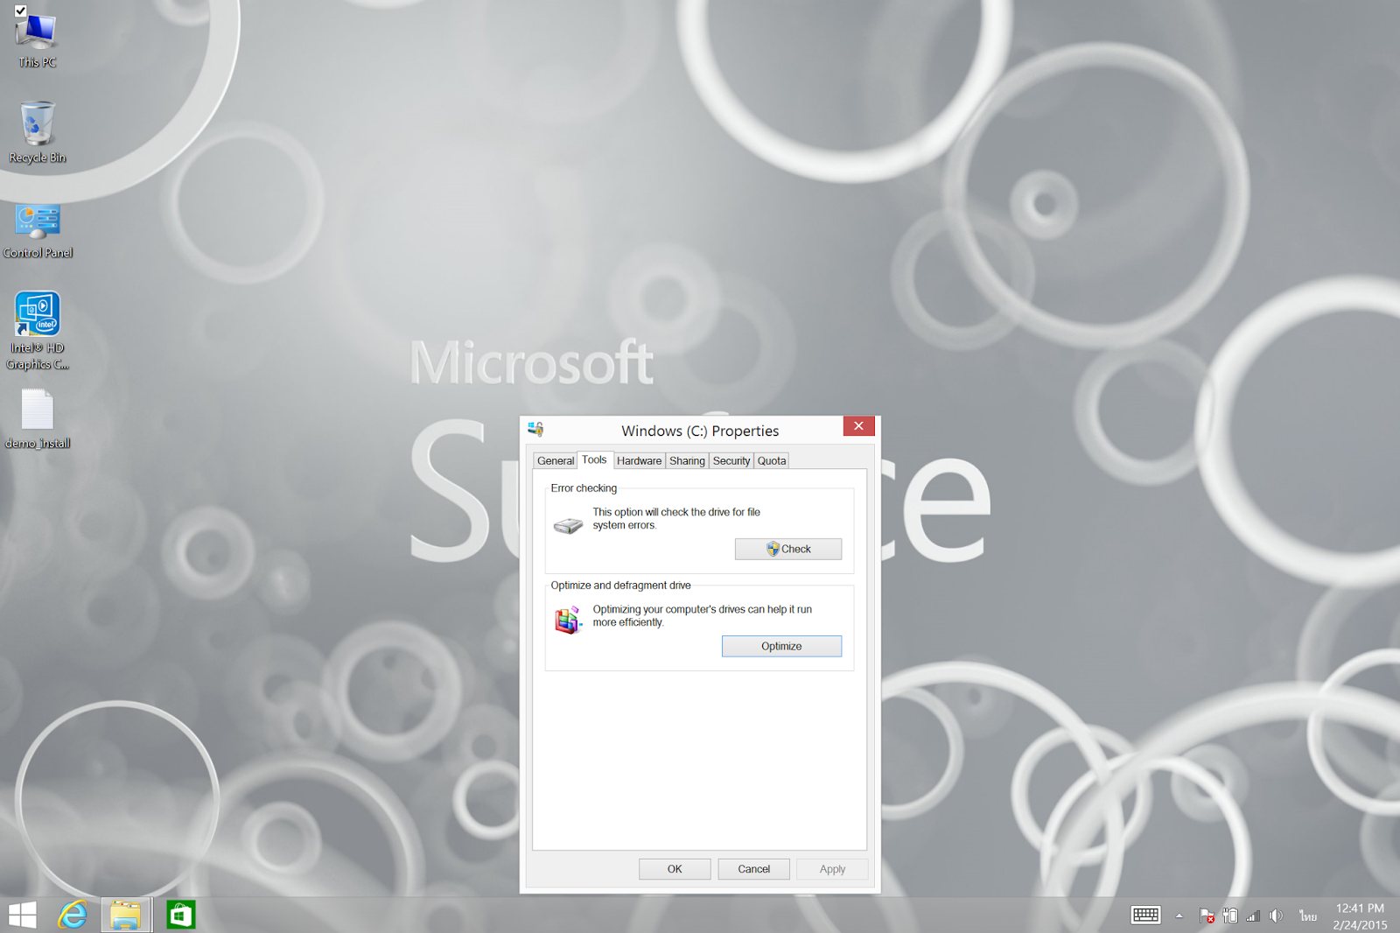Click the Optimize button

click(781, 646)
